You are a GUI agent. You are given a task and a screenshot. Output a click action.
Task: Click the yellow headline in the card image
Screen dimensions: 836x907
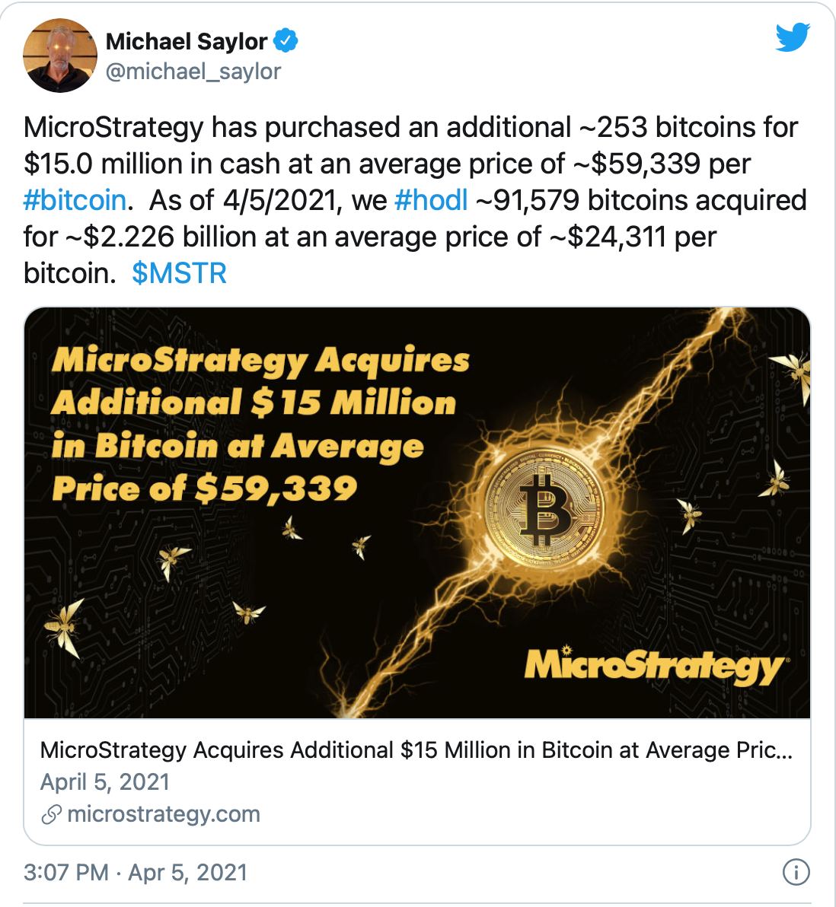click(x=260, y=425)
